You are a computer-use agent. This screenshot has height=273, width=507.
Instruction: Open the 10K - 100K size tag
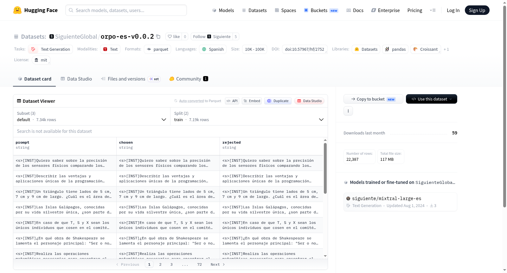254,49
